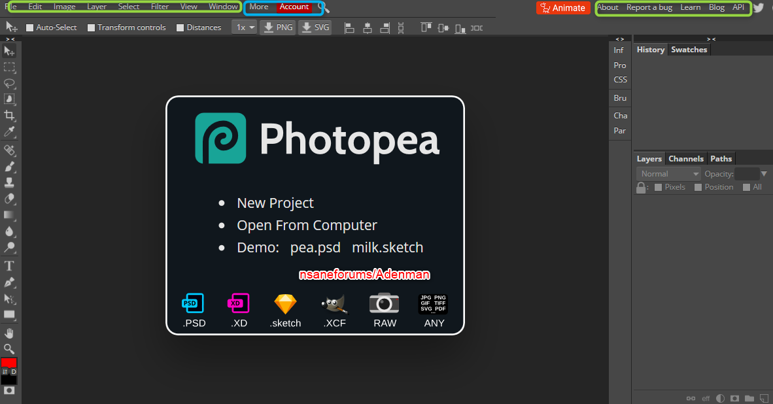Open the search magnifier in menu bar
The width and height of the screenshot is (773, 404).
click(x=324, y=7)
